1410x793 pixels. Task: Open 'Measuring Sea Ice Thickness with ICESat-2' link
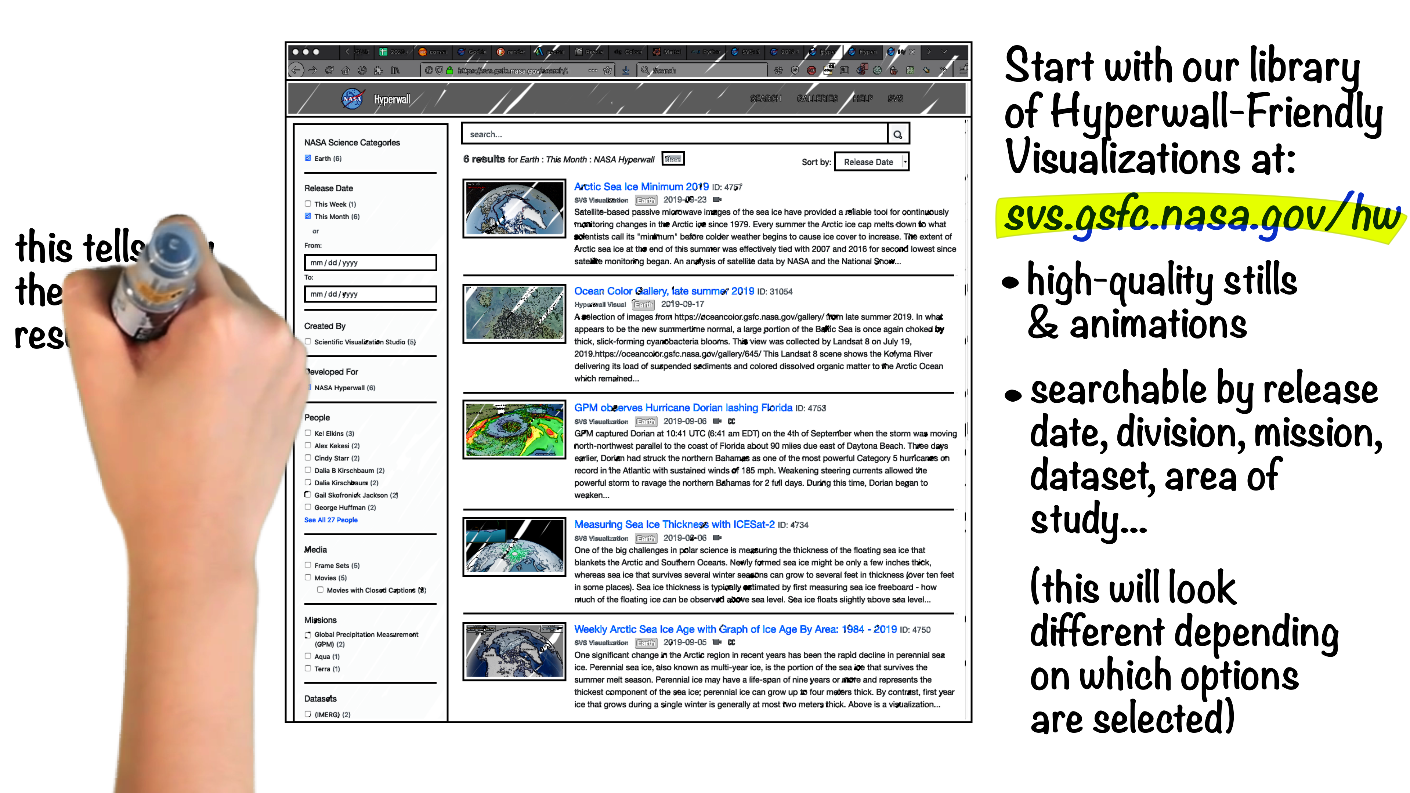675,524
